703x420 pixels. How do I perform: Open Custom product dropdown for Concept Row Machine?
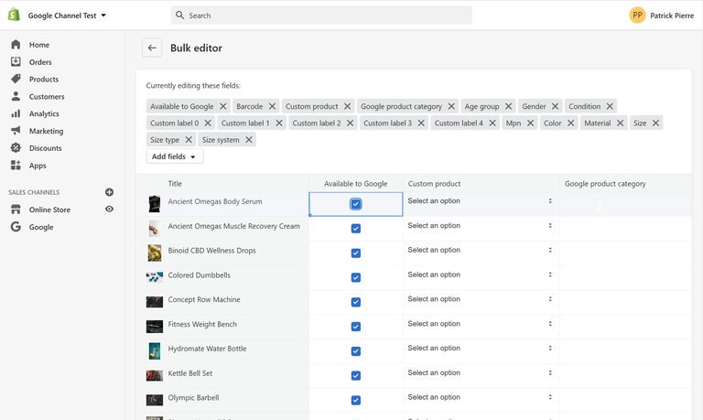click(x=481, y=299)
